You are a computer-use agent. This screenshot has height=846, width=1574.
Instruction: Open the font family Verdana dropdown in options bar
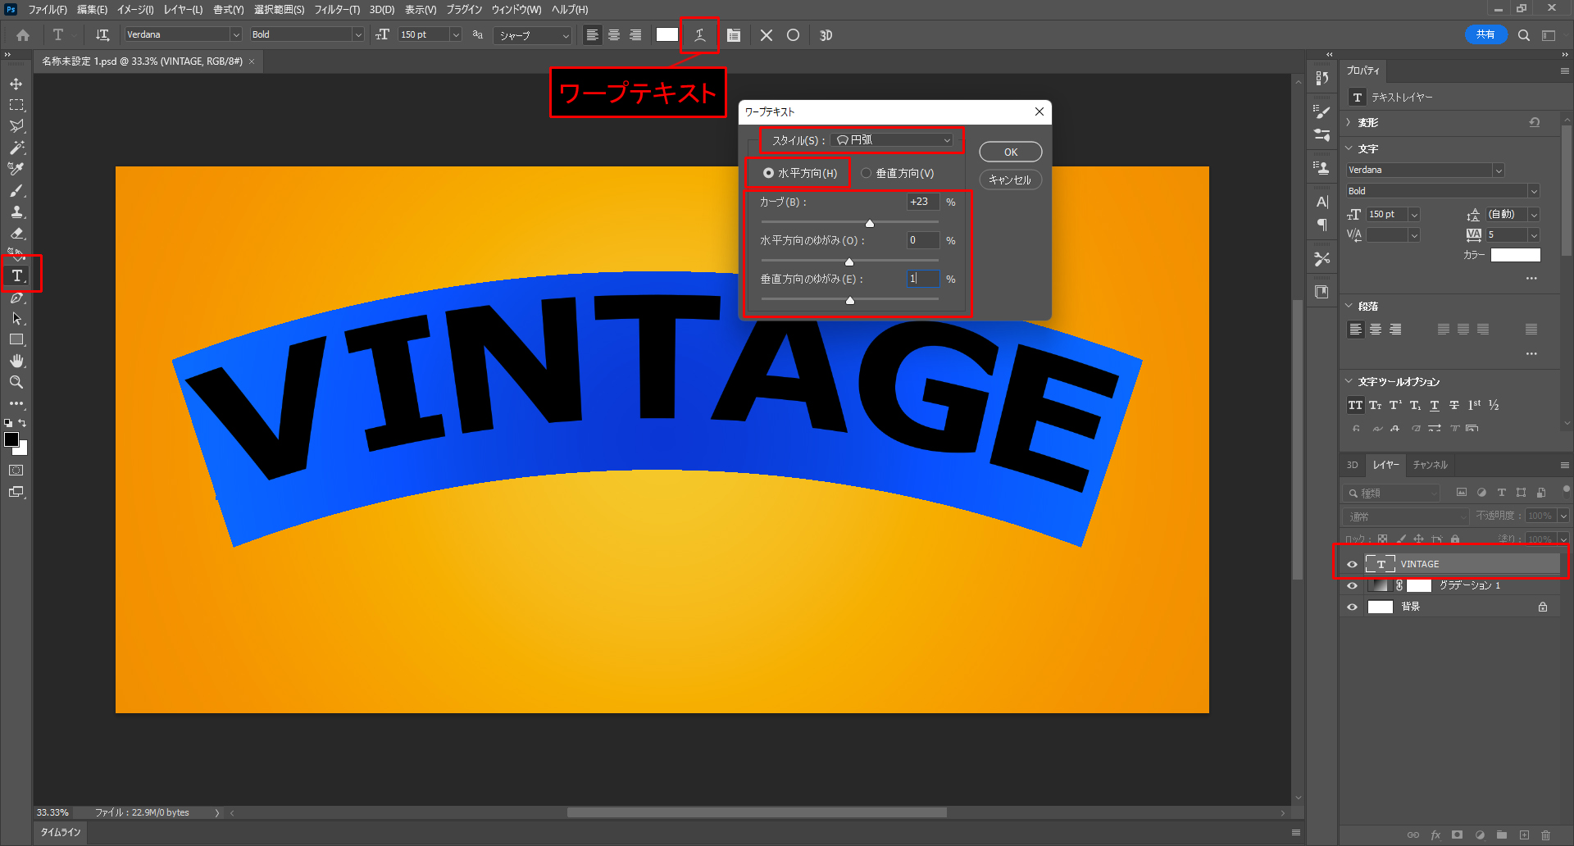[236, 34]
